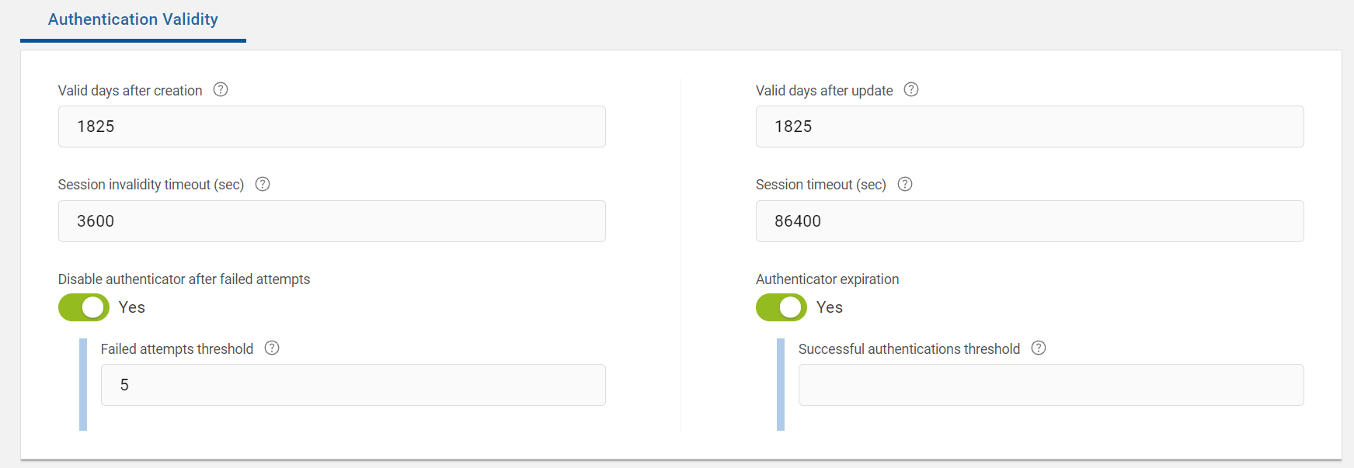Image resolution: width=1354 pixels, height=468 pixels.
Task: Click the Yes label beside Authenticator expiration
Action: (830, 307)
